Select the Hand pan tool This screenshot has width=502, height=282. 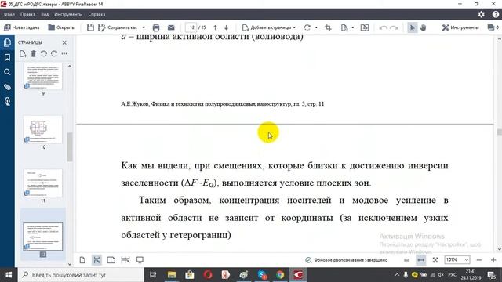(x=423, y=28)
